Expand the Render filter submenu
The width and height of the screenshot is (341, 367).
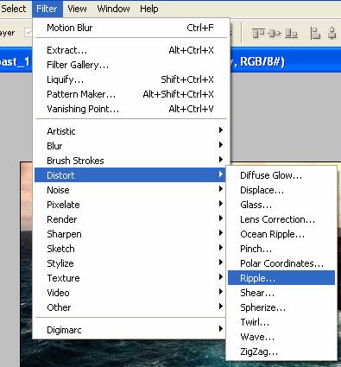click(x=130, y=219)
